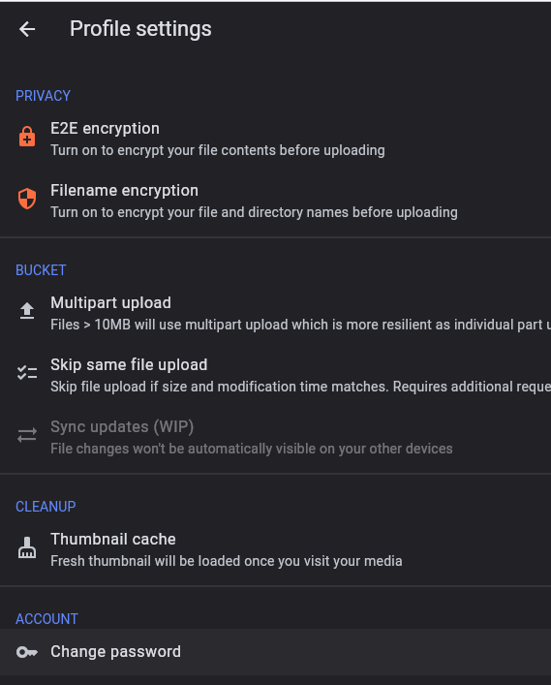Toggle the E2E encryption setting
551x685 pixels.
pyautogui.click(x=275, y=139)
